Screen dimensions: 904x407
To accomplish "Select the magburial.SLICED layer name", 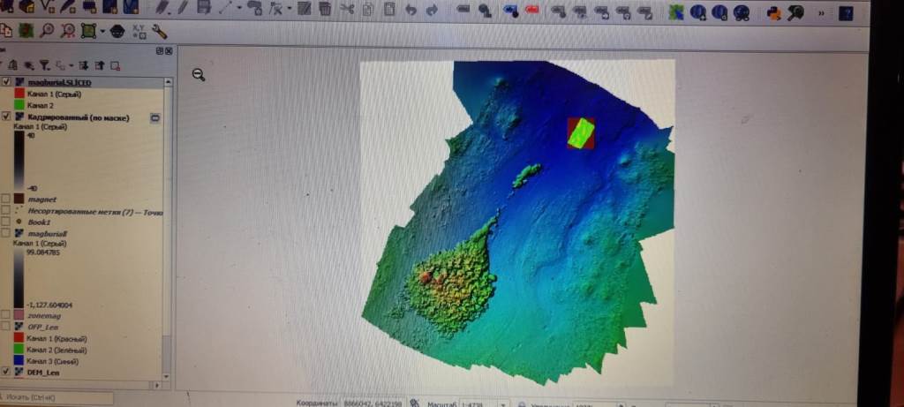I will coord(59,82).
